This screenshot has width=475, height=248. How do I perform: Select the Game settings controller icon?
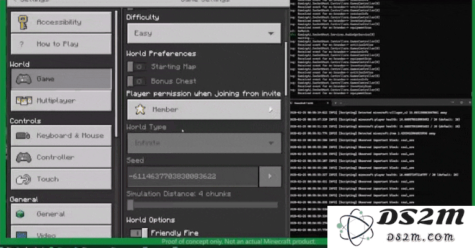coord(24,79)
